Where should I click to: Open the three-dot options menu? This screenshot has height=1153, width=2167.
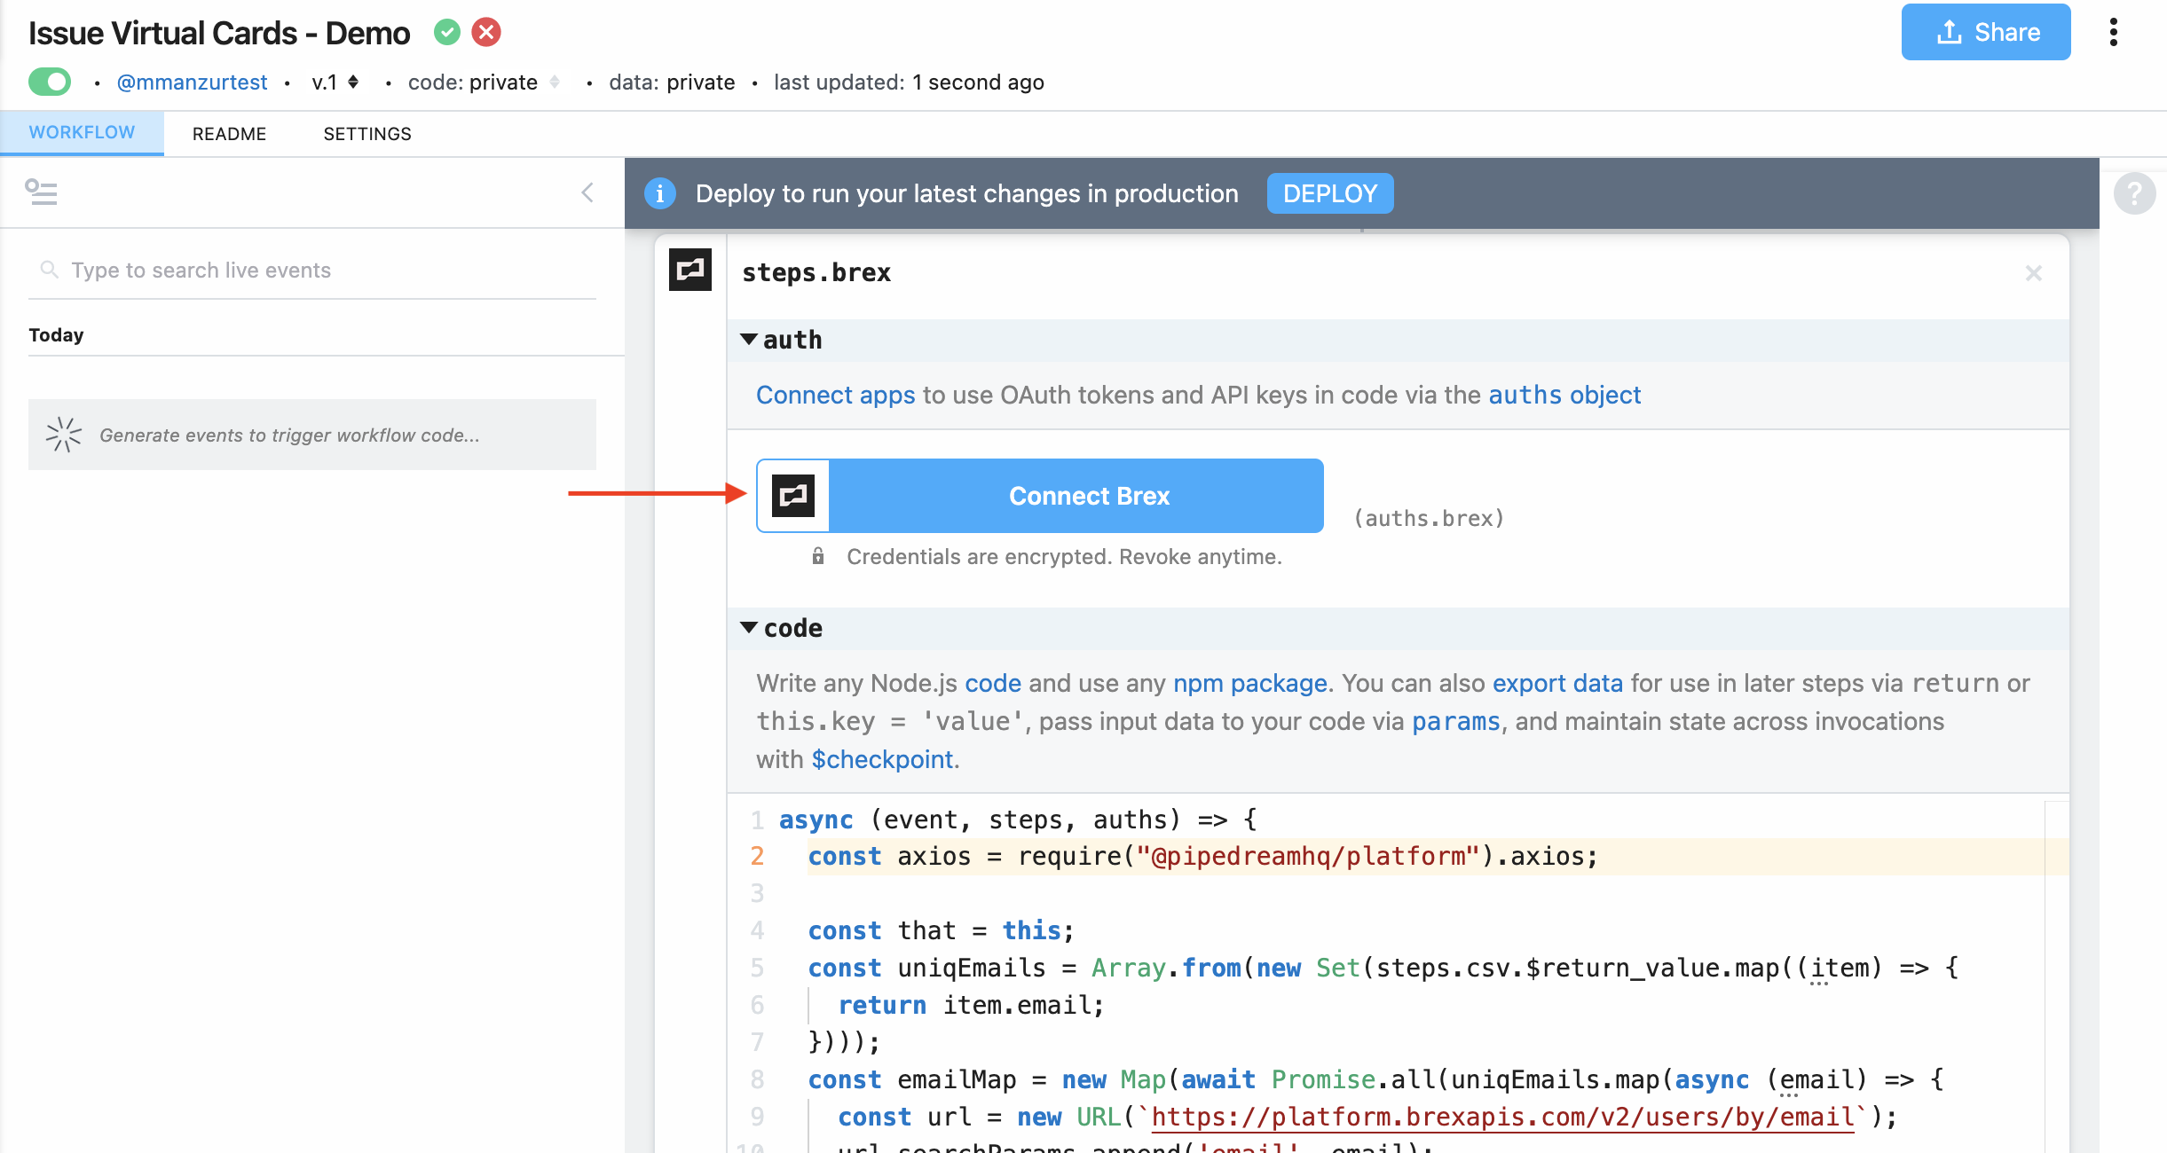tap(2113, 33)
